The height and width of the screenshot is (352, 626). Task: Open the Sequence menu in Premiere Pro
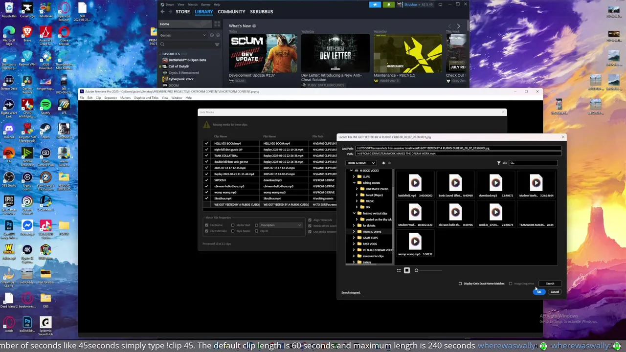coord(111,98)
